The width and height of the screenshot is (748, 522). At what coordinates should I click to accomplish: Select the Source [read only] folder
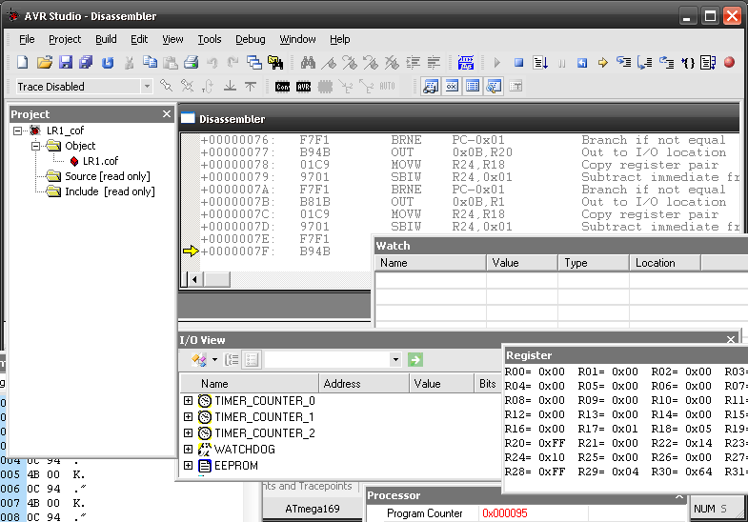pos(108,176)
